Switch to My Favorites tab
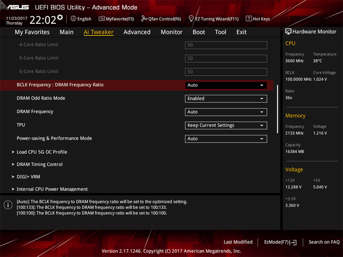The image size is (343, 257). (x=32, y=32)
